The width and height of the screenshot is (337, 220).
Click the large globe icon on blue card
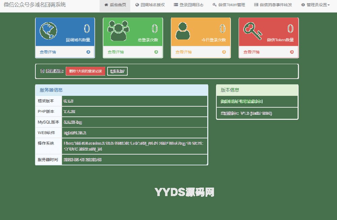point(48,31)
